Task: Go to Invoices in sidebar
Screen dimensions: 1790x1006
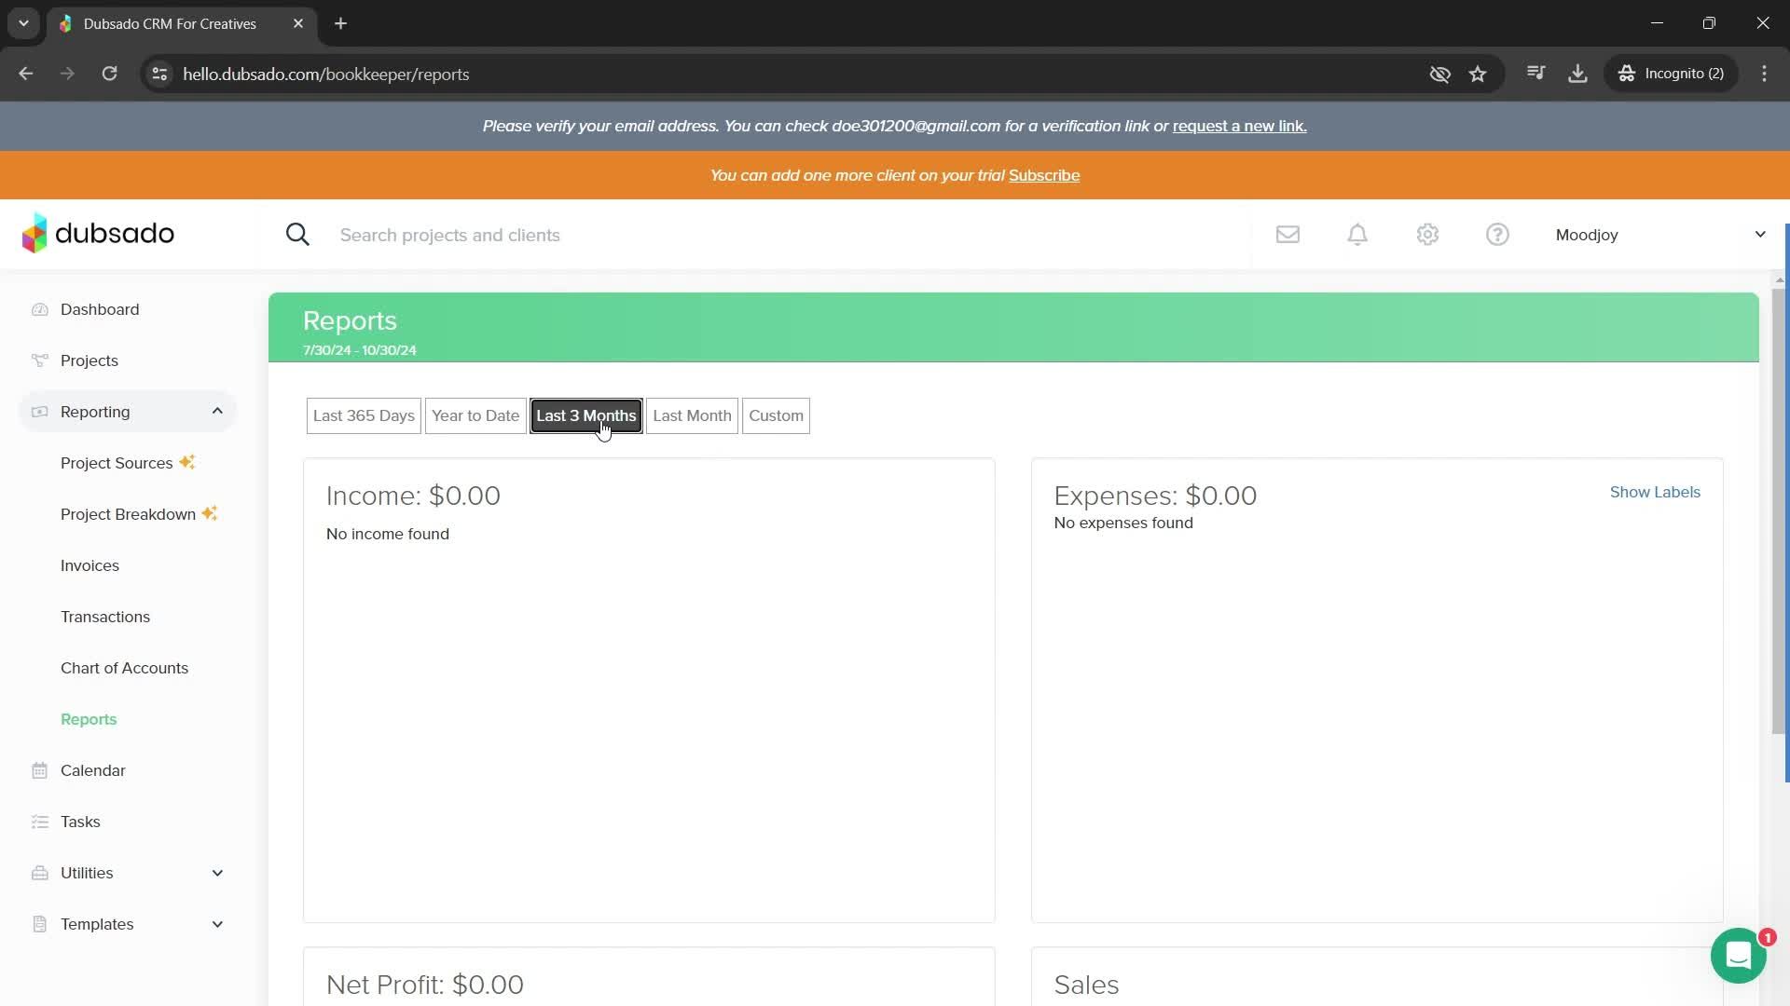Action: 89,565
